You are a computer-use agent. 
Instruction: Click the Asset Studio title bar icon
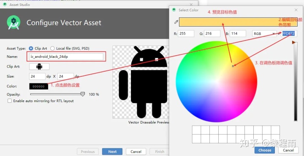click(5, 4)
